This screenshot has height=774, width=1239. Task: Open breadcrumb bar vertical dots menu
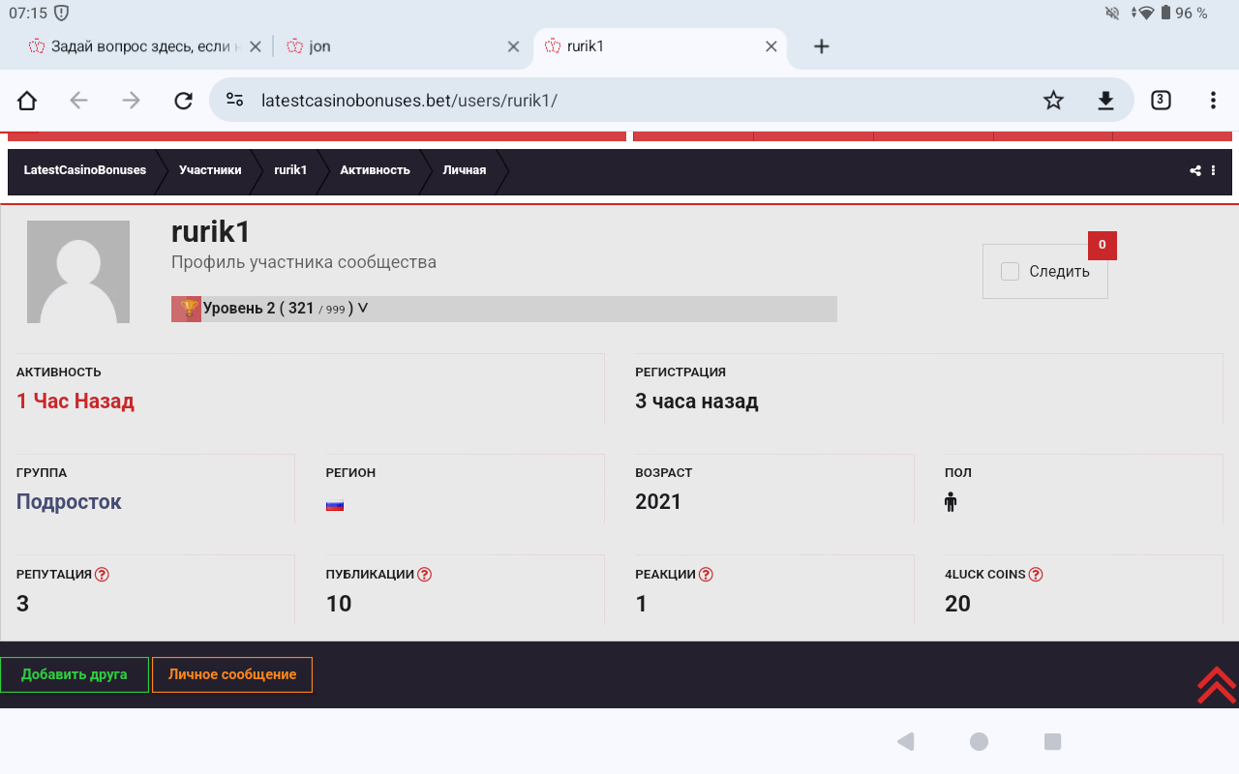coord(1213,171)
